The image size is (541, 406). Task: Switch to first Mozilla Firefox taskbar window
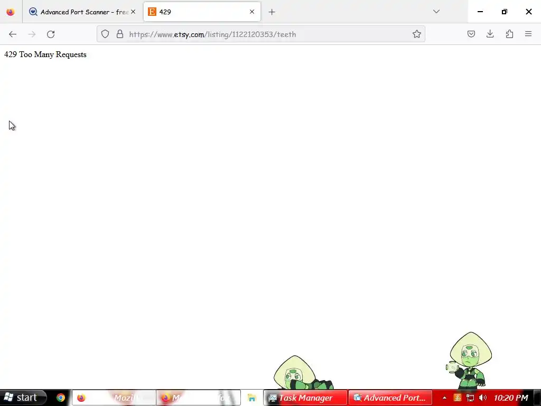click(x=114, y=398)
